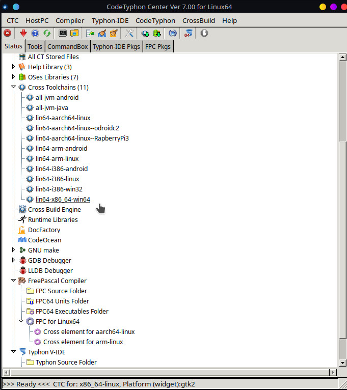Screen dimensions: 347x390
Task: Open help via blue question-mark icon
Action: pyautogui.click(x=35, y=33)
